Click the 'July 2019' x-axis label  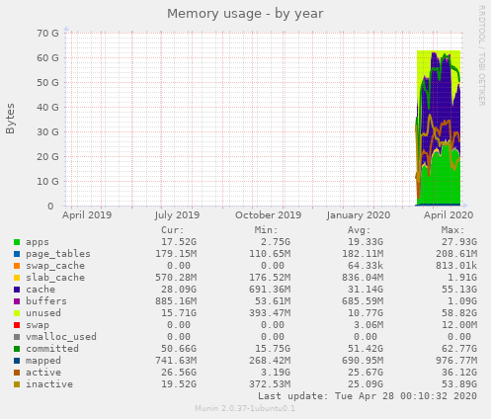[x=177, y=215]
